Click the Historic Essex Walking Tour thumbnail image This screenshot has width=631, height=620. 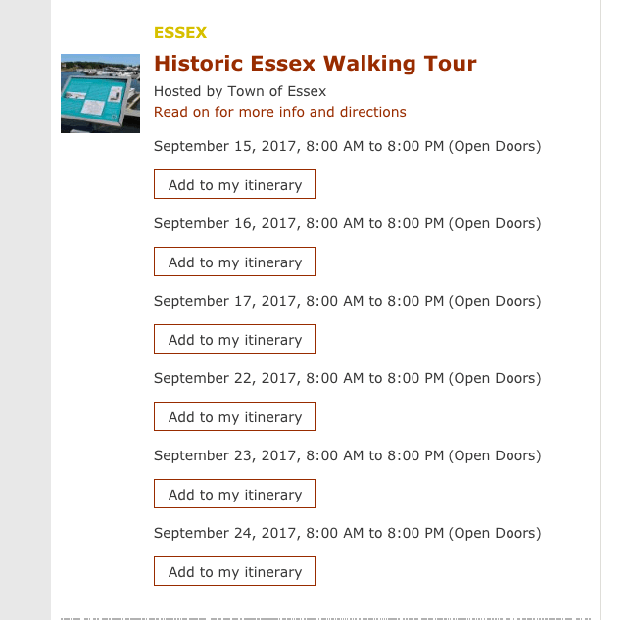[x=100, y=93]
